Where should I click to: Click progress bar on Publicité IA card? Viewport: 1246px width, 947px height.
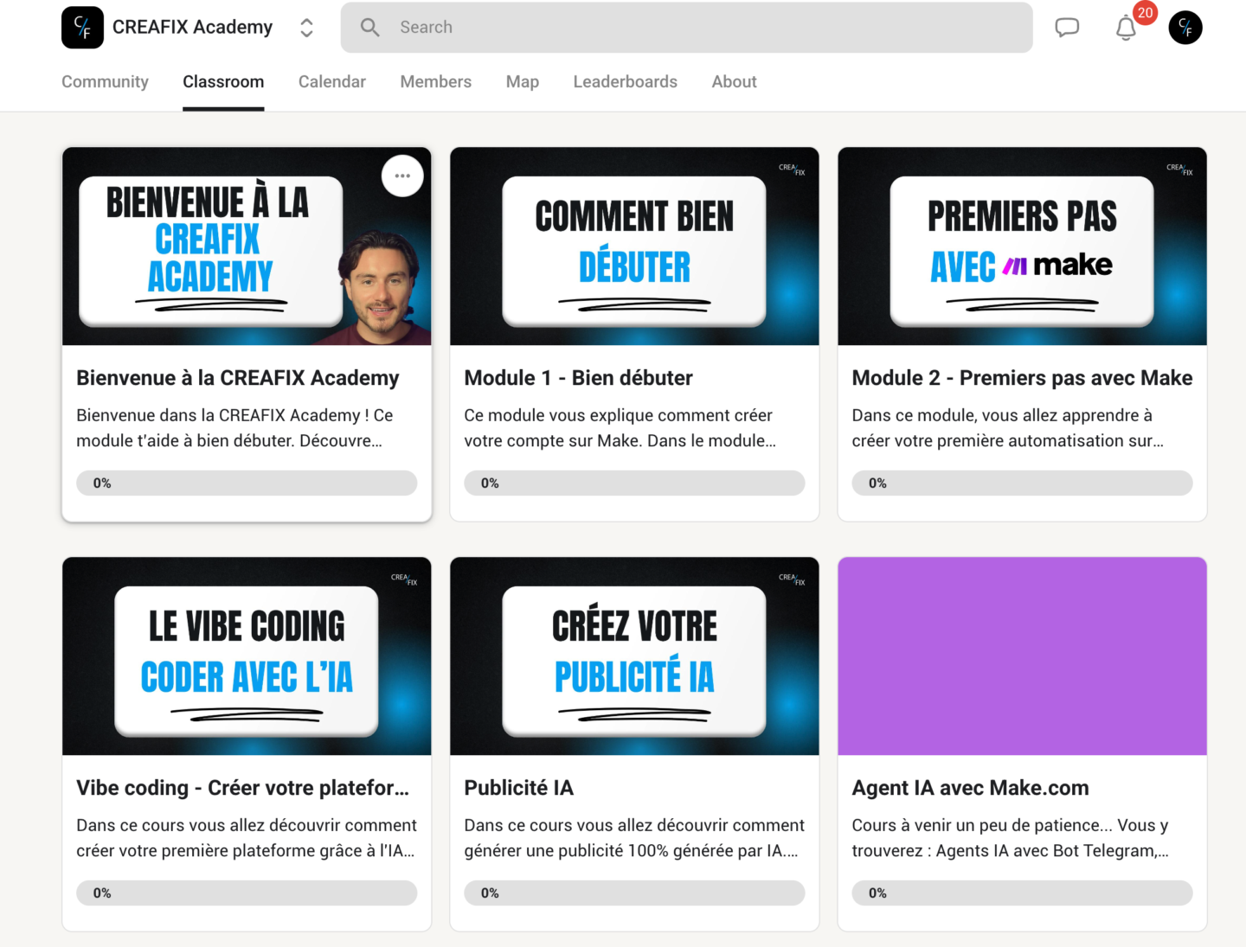pyautogui.click(x=634, y=893)
